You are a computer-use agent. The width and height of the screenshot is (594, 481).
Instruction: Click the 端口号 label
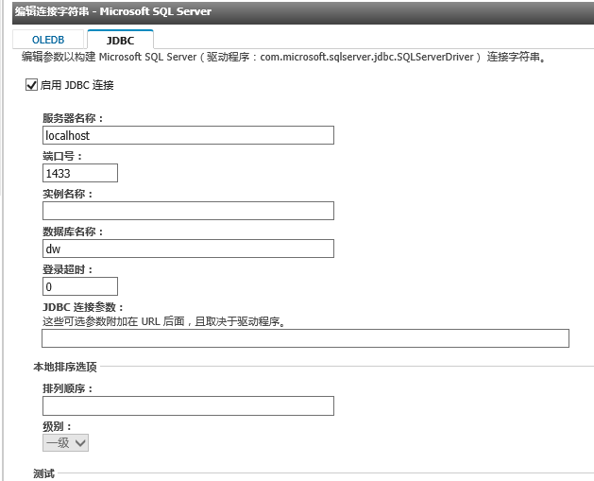[x=62, y=156]
